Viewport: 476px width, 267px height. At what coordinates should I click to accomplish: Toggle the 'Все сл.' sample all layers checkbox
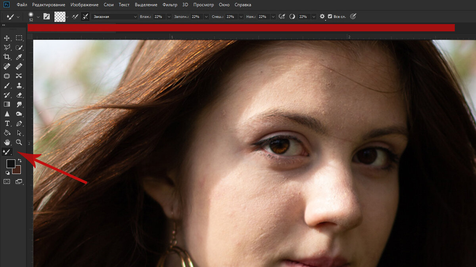pyautogui.click(x=330, y=17)
